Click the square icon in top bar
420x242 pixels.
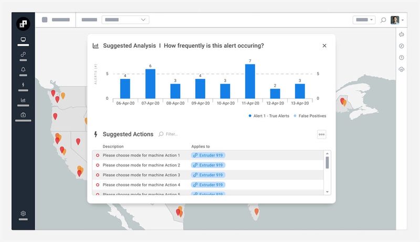45,19
